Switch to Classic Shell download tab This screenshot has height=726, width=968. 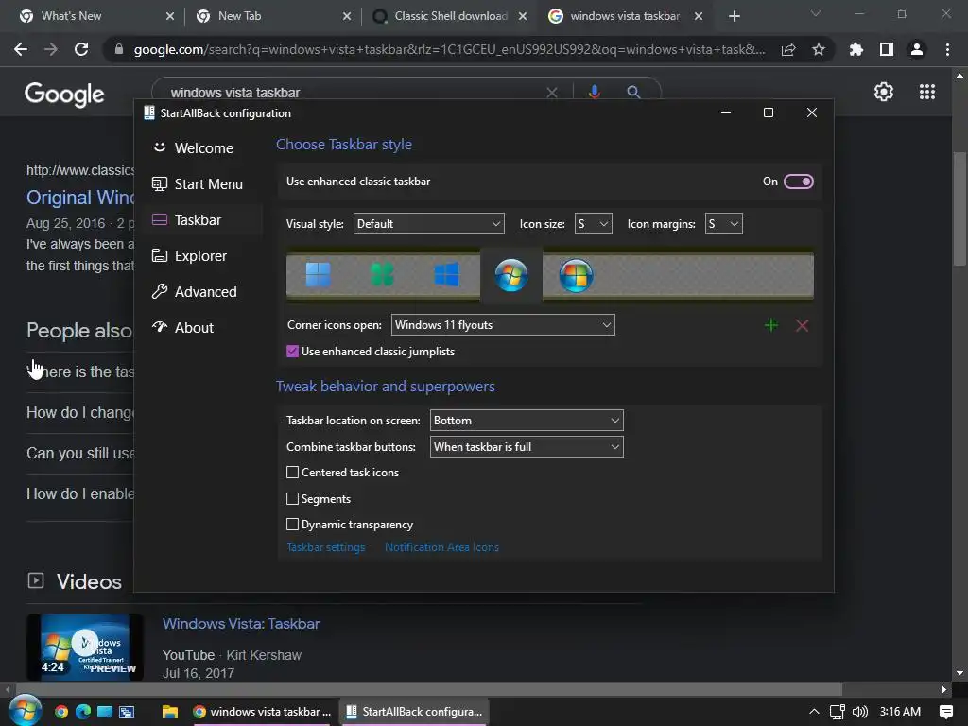pyautogui.click(x=451, y=16)
